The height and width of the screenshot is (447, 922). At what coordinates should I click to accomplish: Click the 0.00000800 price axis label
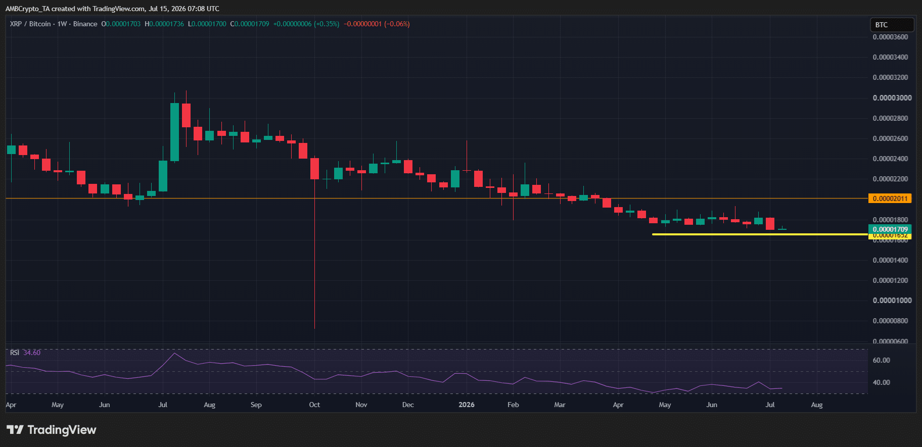(x=890, y=321)
